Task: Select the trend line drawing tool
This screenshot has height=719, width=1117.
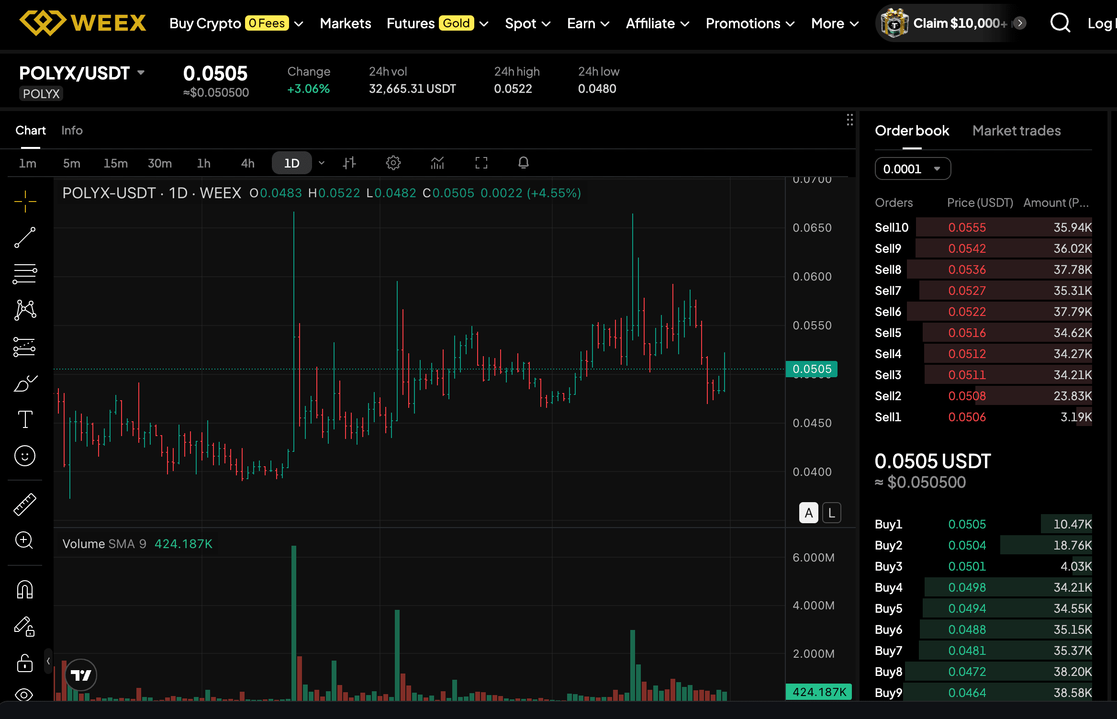Action: click(25, 237)
